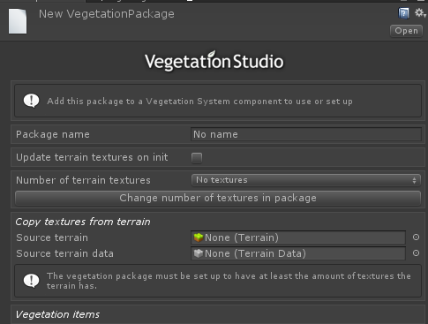Enable Update terrain textures on init
The width and height of the screenshot is (428, 324).
(197, 158)
